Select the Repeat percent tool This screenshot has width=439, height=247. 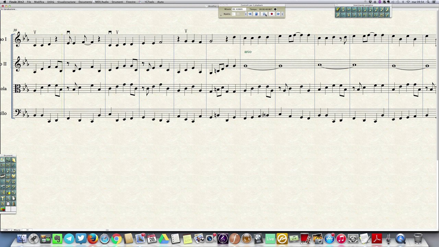tap(14, 192)
